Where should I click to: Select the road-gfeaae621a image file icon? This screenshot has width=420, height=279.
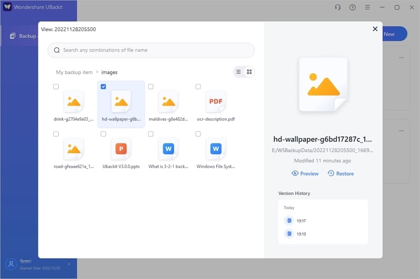(x=73, y=149)
